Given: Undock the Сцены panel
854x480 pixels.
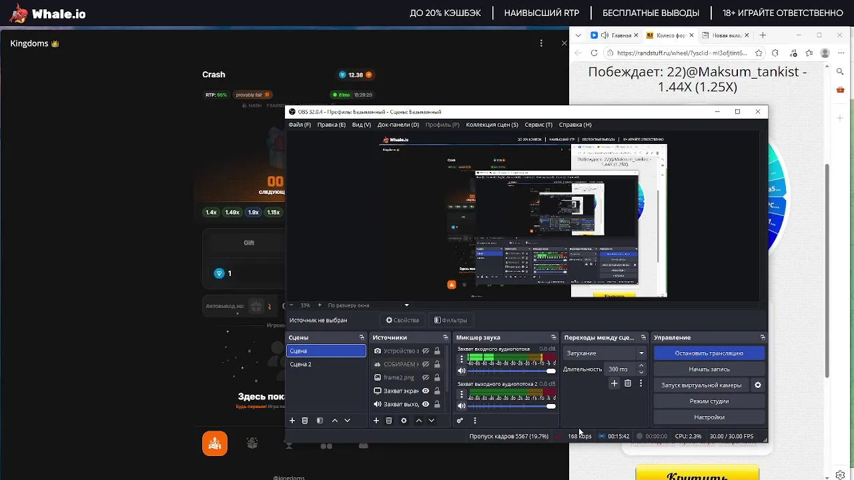Looking at the screenshot, I should (362, 337).
